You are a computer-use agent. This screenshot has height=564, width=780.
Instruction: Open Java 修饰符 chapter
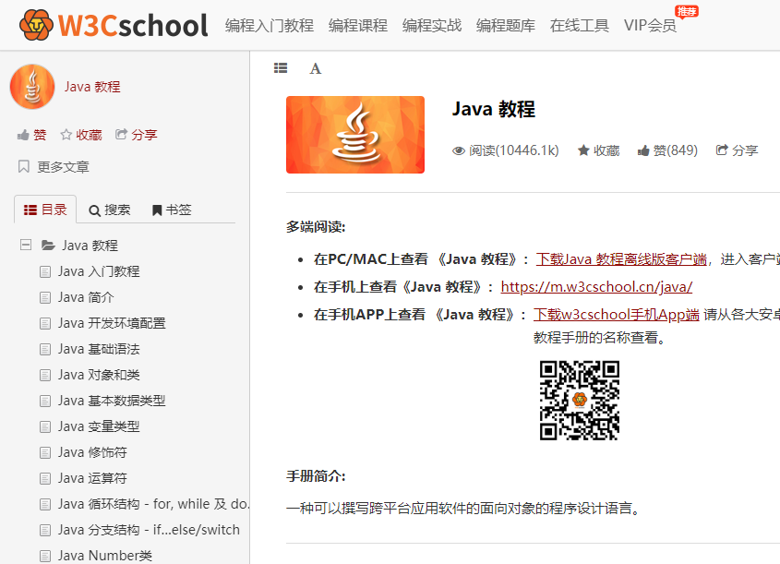(92, 452)
